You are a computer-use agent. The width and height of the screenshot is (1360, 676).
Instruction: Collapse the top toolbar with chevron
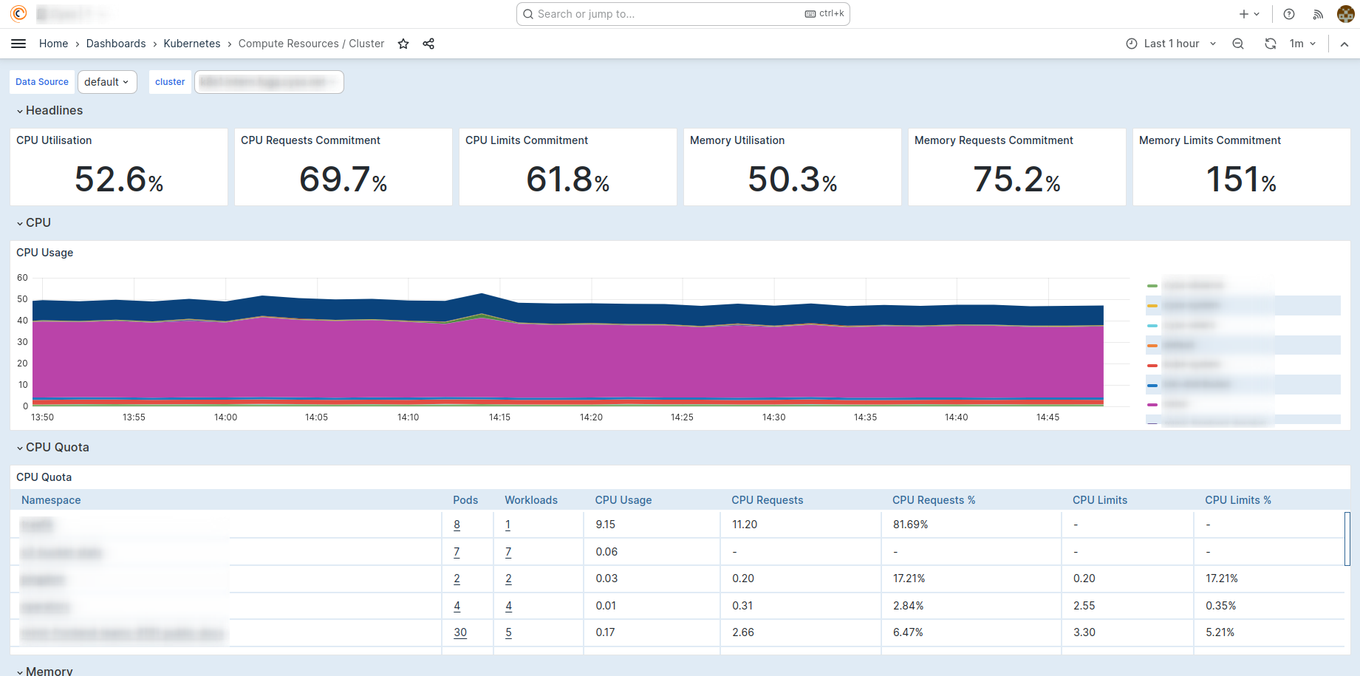[x=1344, y=44]
